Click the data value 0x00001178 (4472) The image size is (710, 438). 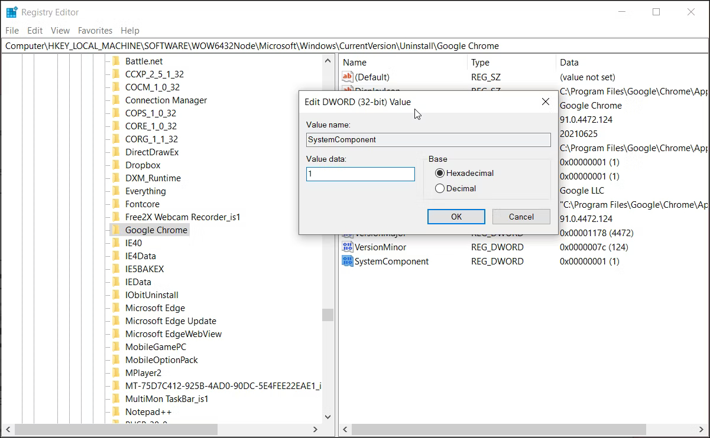[x=597, y=233]
